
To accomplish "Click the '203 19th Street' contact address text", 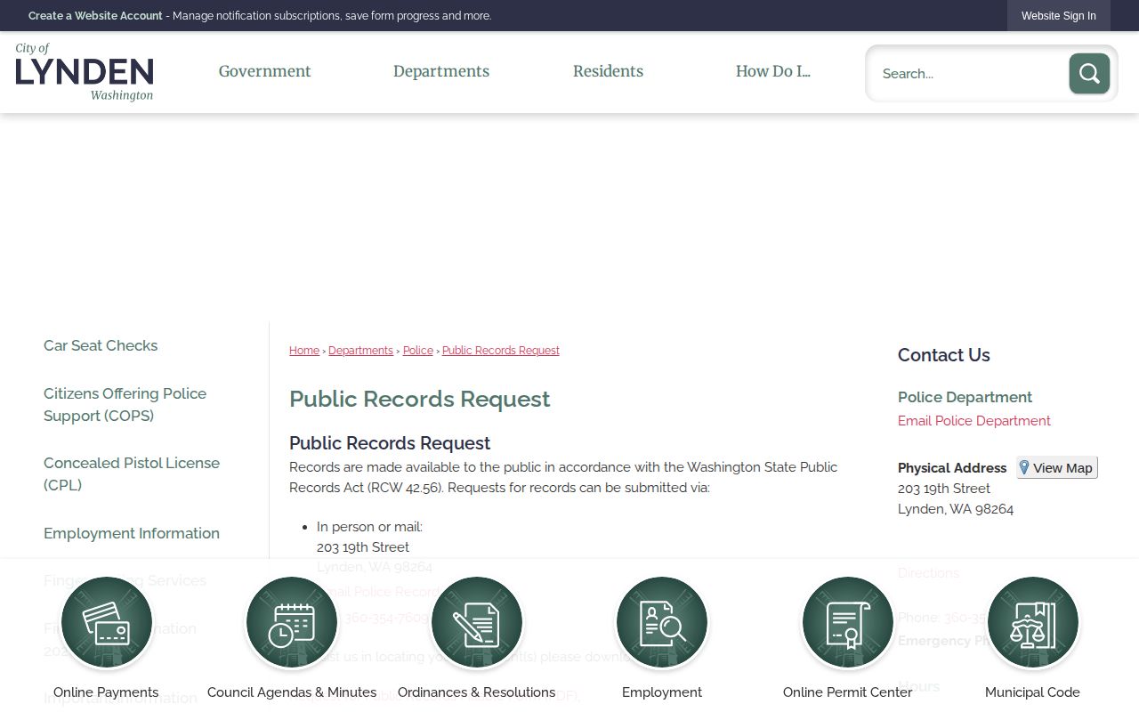I will click(944, 489).
